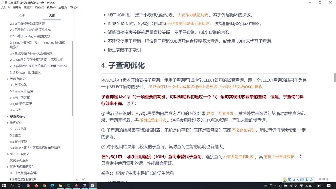Open the volume tray icon
336x189 pixels.
pos(297,186)
